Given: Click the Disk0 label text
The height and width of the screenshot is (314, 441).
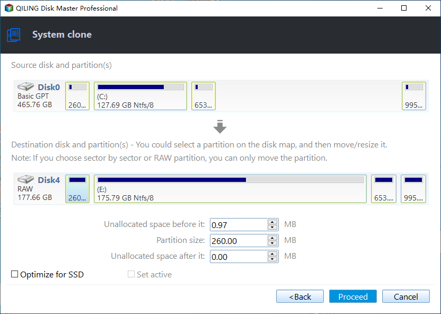Looking at the screenshot, I should 49,87.
